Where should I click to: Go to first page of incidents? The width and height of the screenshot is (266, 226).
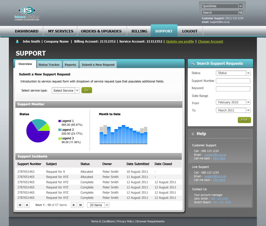click(20, 205)
